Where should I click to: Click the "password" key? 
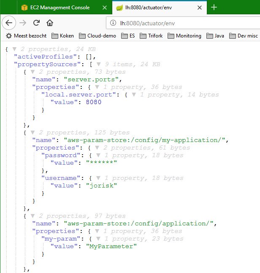61,155
